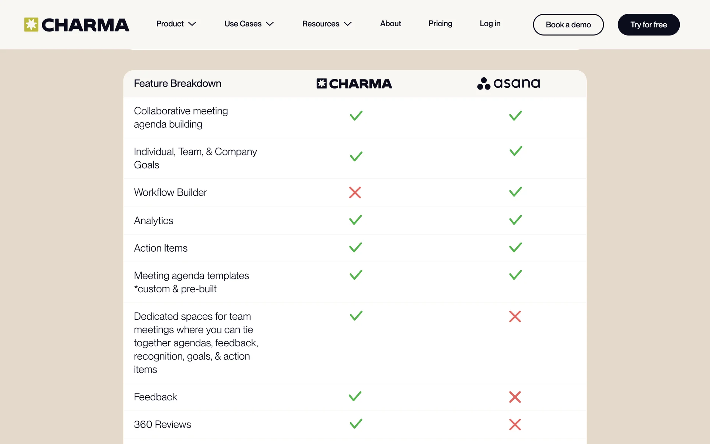Click Asana's checkmark for Collaborative meeting agenda
The image size is (710, 444).
click(515, 116)
